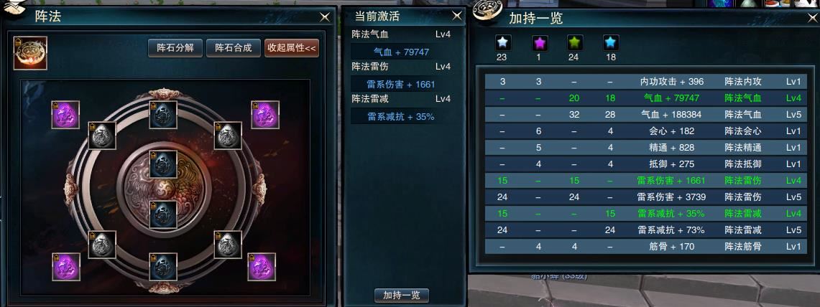This screenshot has height=307, width=820.
Task: Select the 雷系伤害 + 3739 Lv5 row
Action: point(646,197)
